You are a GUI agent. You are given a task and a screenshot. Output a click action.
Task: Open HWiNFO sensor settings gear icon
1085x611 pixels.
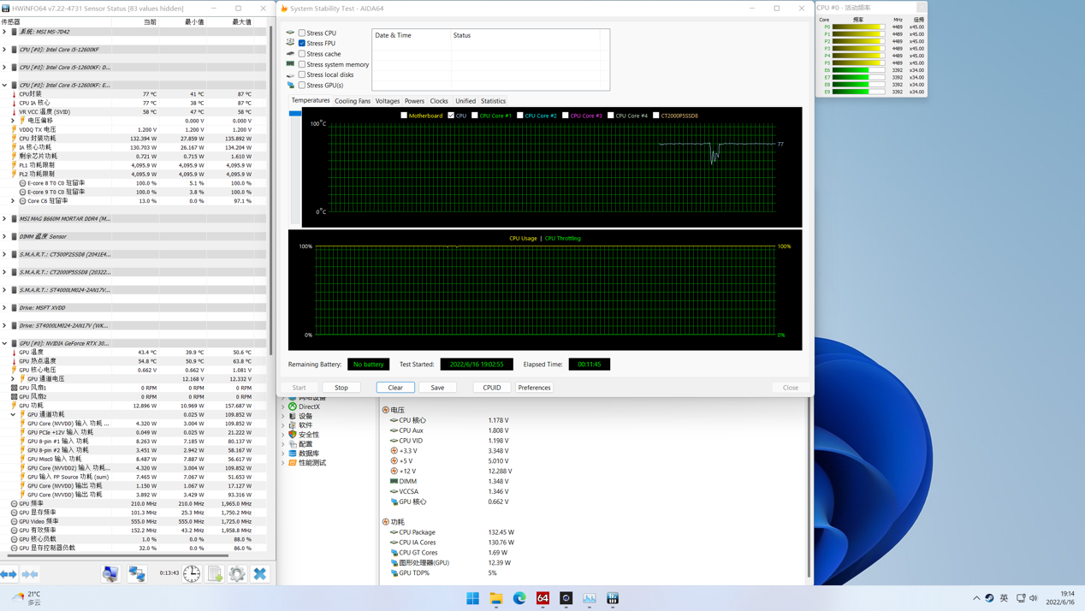click(237, 574)
